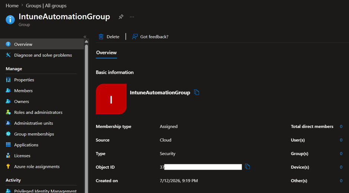
Task: Go to Groups | All groups breadcrumb
Action: click(x=46, y=6)
